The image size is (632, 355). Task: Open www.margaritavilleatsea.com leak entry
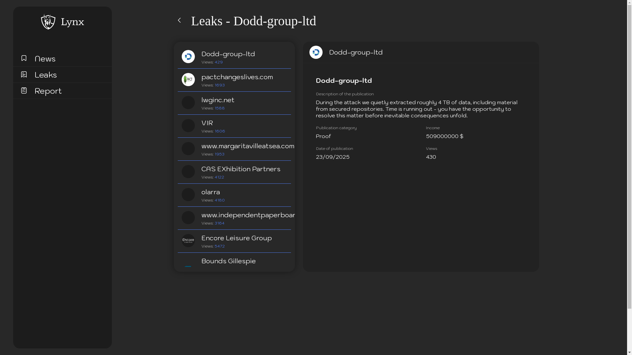[248, 146]
